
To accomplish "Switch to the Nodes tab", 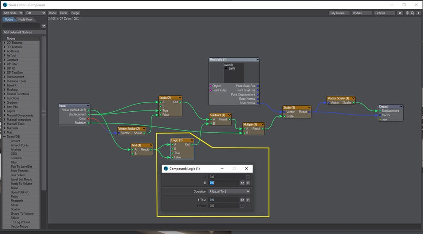I will (x=8, y=19).
